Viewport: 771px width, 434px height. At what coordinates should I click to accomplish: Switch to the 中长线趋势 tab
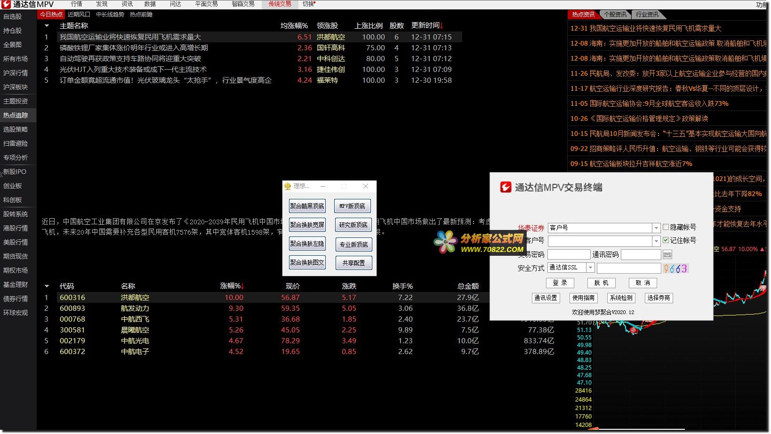click(x=110, y=15)
